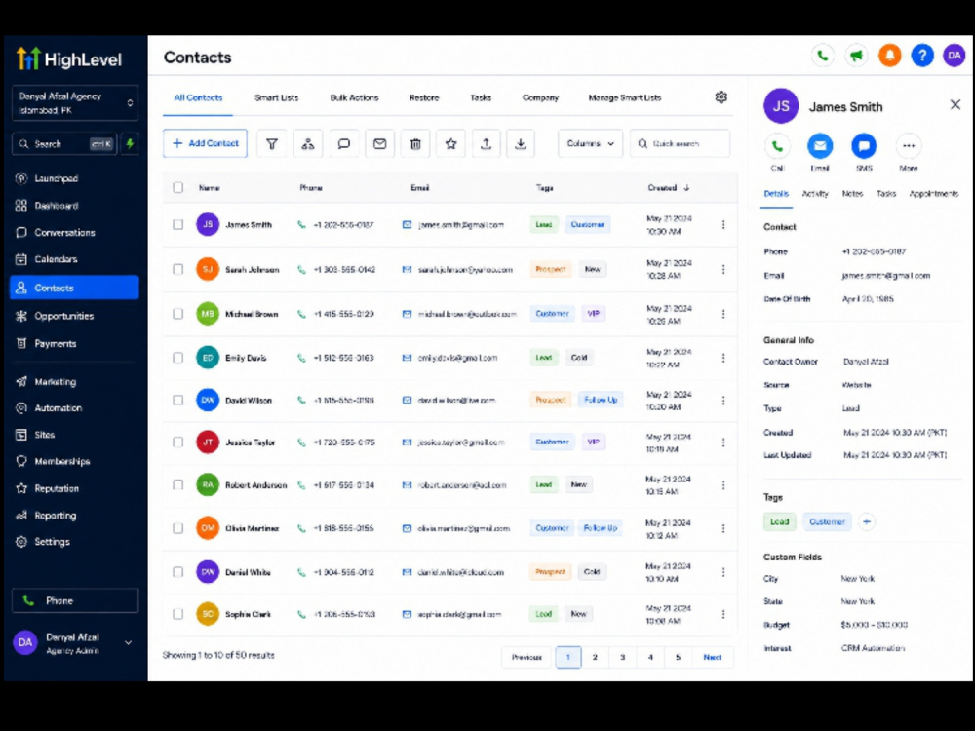Click the Call icon for James Smith
The image size is (975, 731).
pyautogui.click(x=777, y=147)
